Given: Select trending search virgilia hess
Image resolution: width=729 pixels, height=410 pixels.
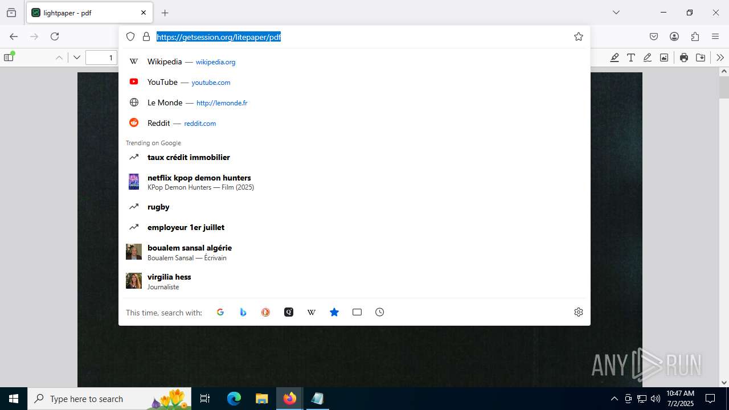Looking at the screenshot, I should tap(354, 281).
